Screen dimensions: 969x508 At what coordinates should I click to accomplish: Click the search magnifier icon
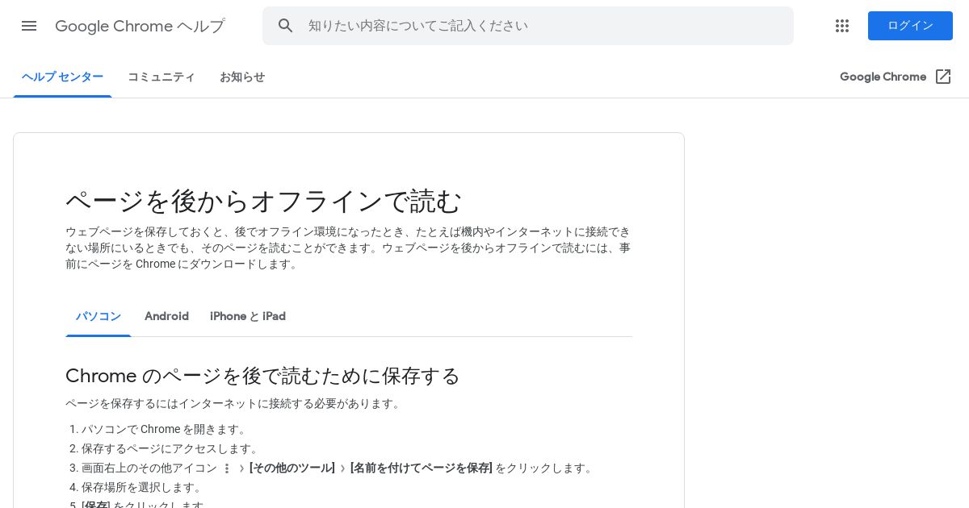point(285,26)
